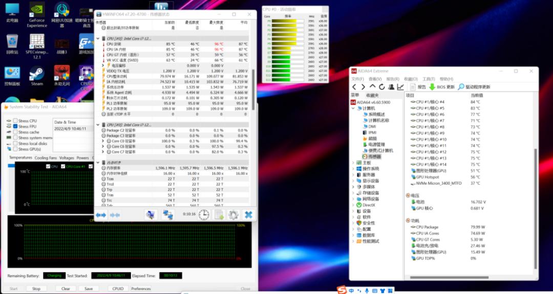Click the HWiNFO reset clock icon
The width and height of the screenshot is (553, 294).
204,215
